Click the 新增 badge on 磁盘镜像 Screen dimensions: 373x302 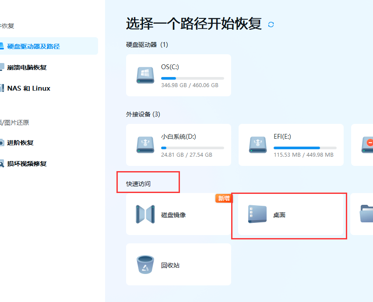click(x=224, y=198)
